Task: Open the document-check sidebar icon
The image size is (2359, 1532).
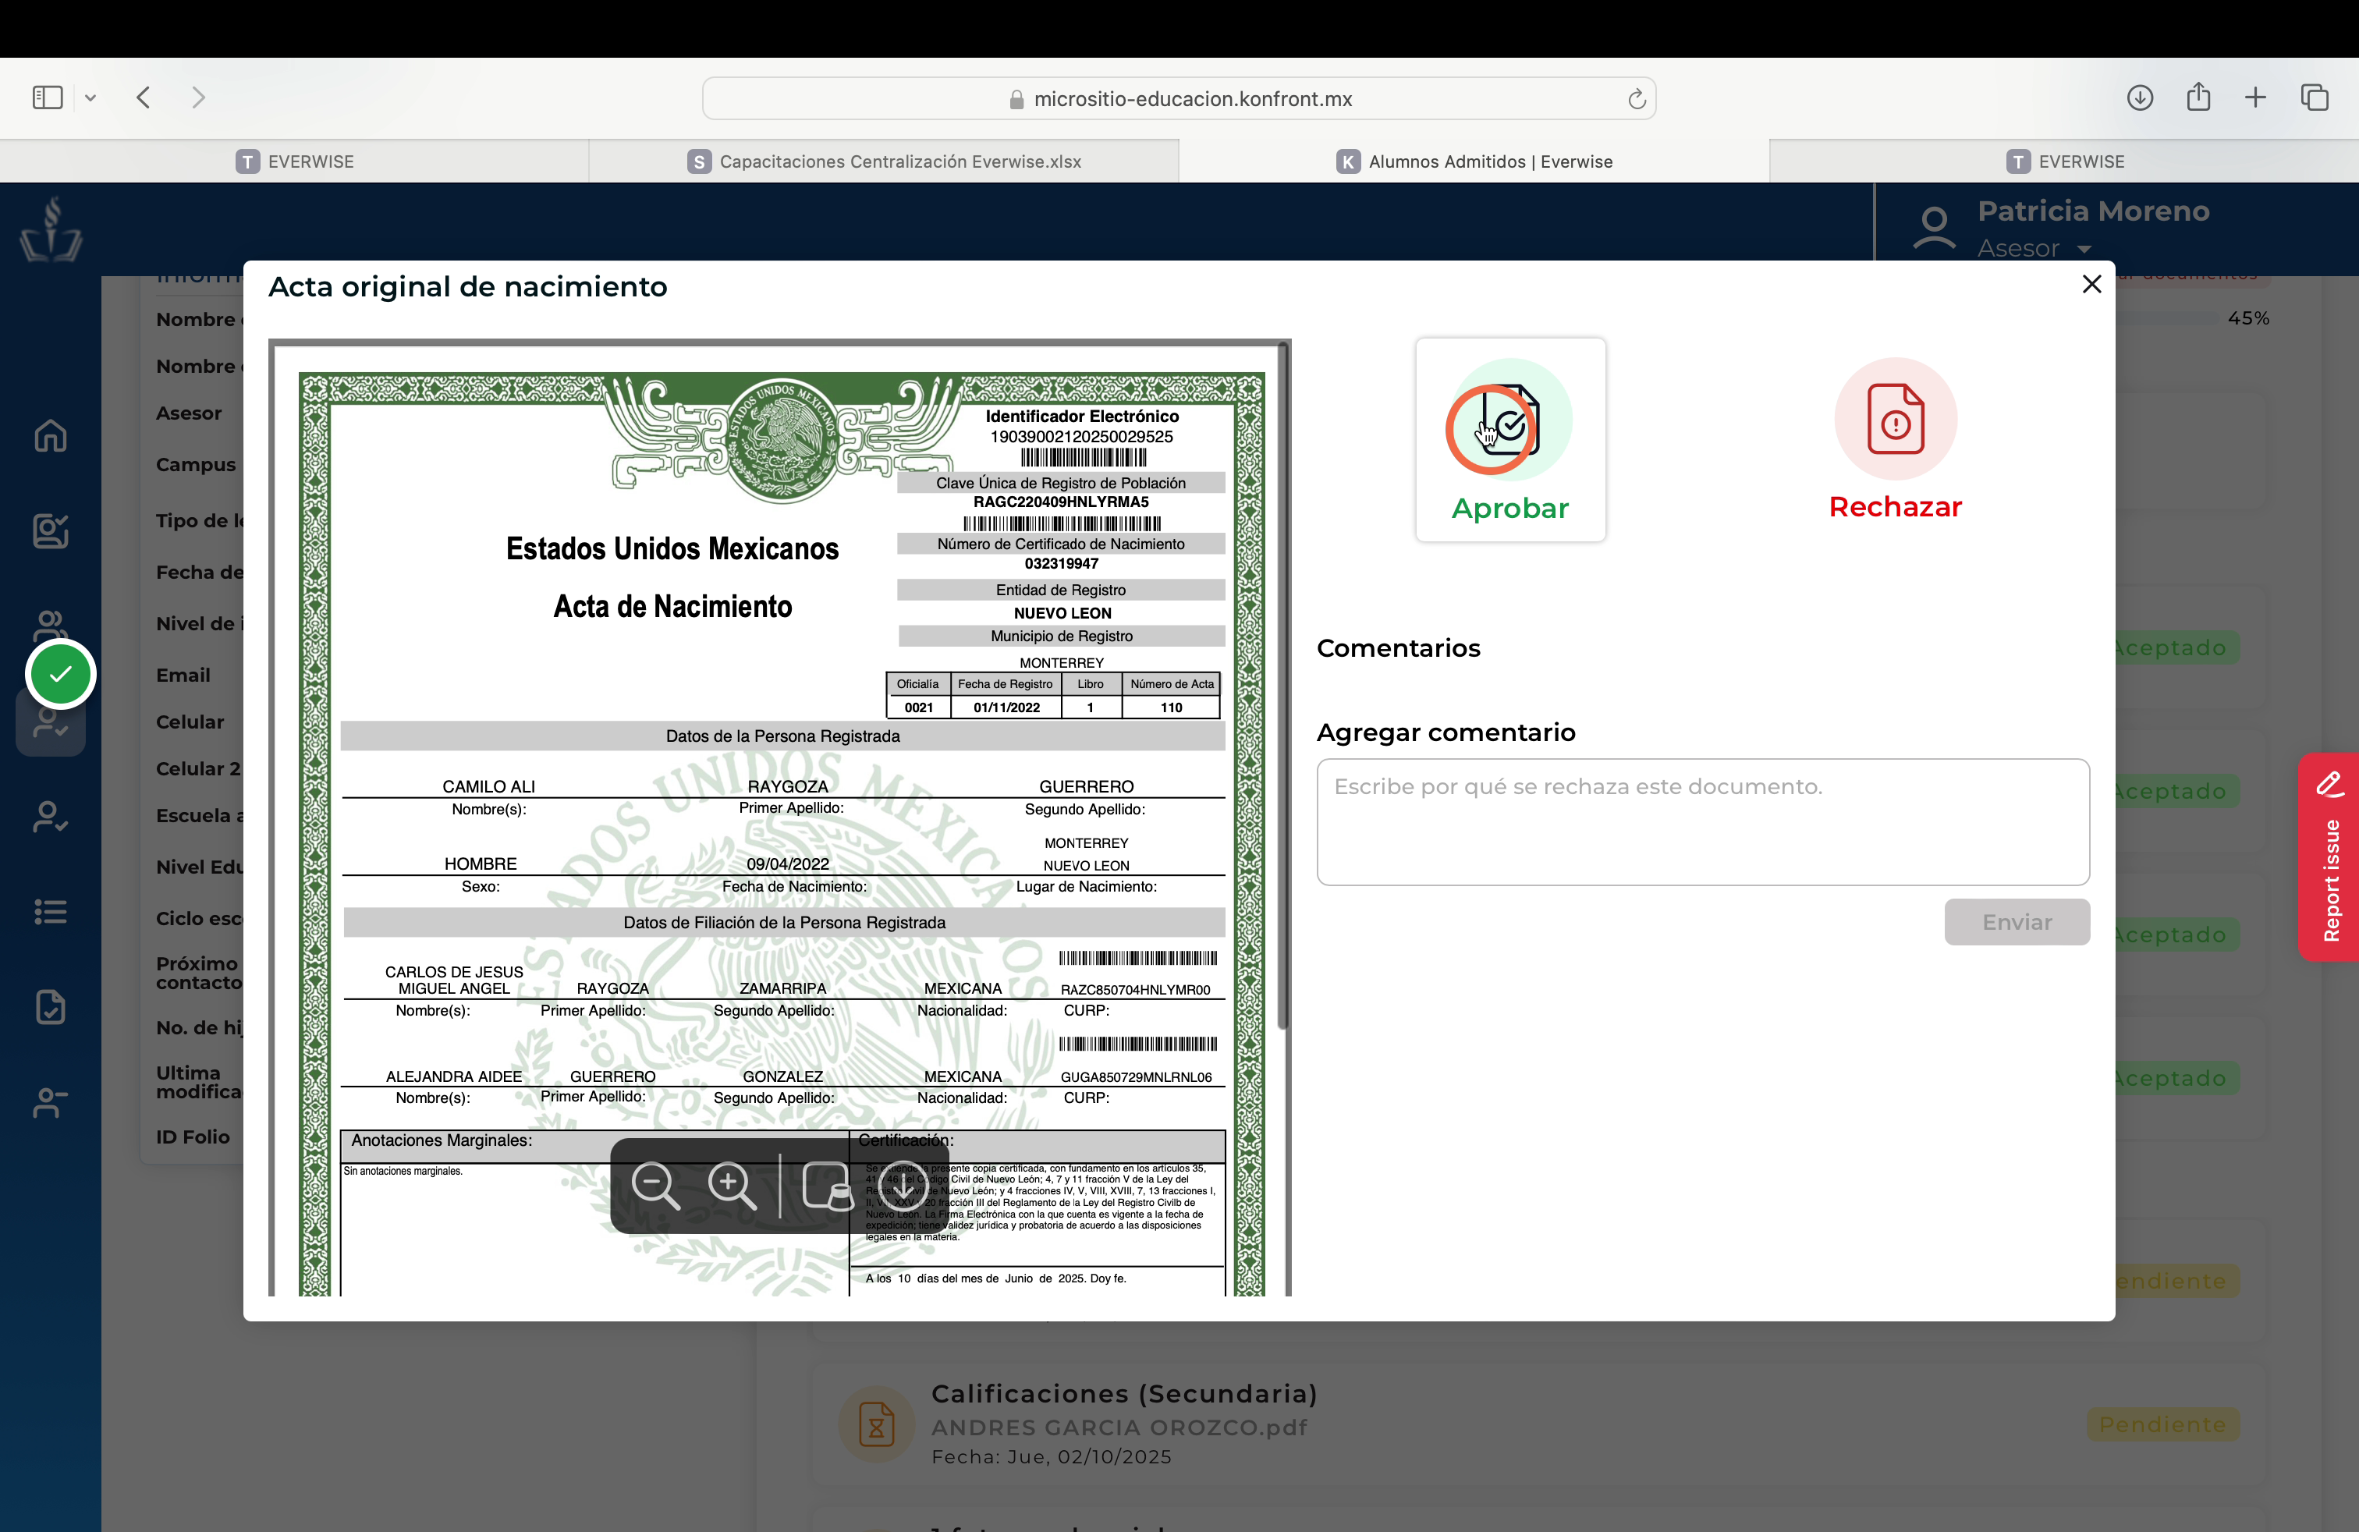Action: pyautogui.click(x=51, y=1007)
